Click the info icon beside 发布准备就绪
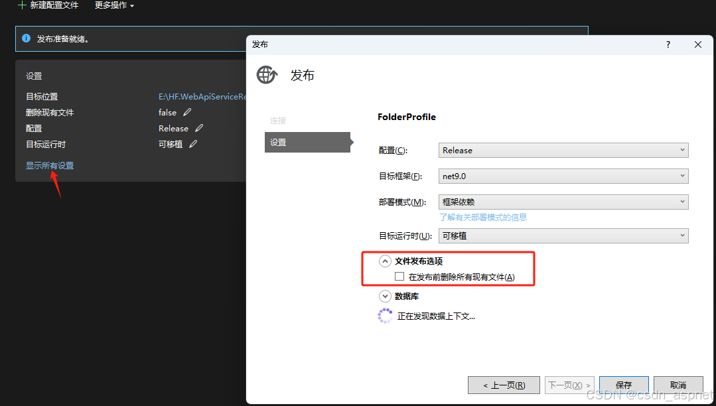 27,38
